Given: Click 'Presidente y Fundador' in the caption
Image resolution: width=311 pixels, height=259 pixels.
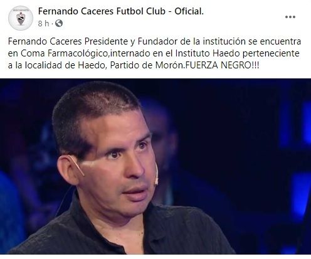Looking at the screenshot, I should (131, 41).
